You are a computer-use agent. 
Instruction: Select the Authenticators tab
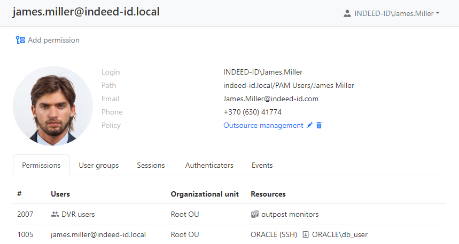coord(209,165)
